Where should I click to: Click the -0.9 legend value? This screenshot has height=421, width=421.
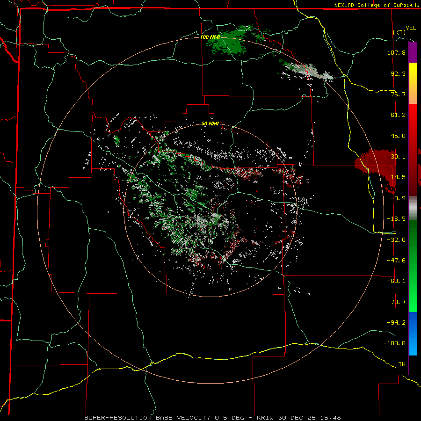tap(398, 198)
